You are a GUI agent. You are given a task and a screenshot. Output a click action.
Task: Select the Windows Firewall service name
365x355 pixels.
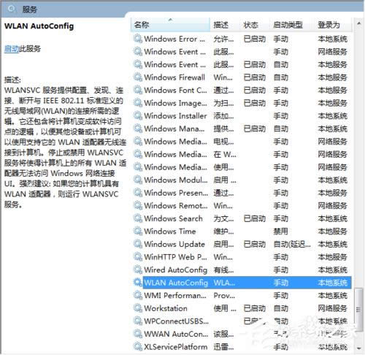174,77
